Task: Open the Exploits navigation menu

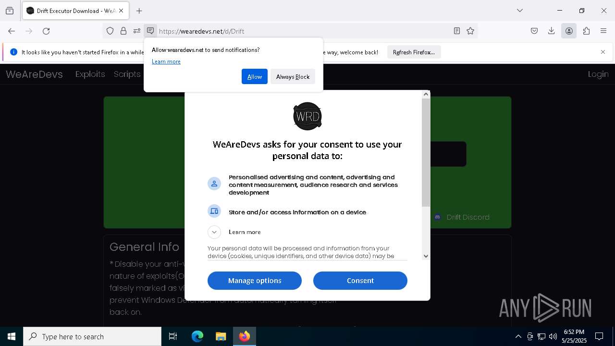Action: pos(90,74)
